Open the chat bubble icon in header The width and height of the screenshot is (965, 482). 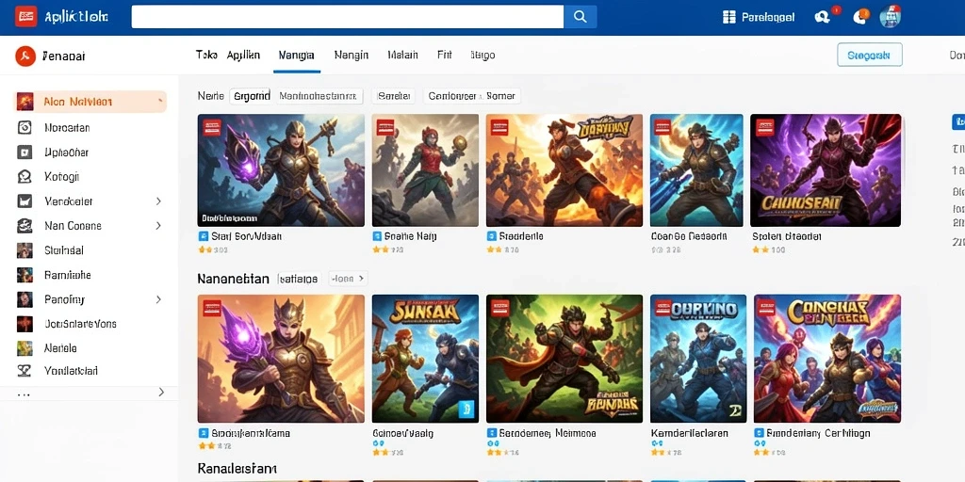pos(822,17)
